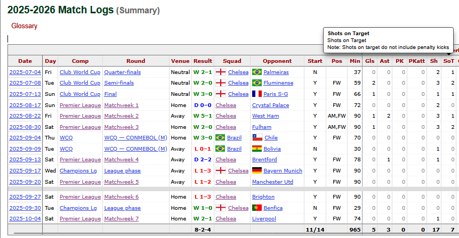Sort by PKatt column header

click(417, 61)
